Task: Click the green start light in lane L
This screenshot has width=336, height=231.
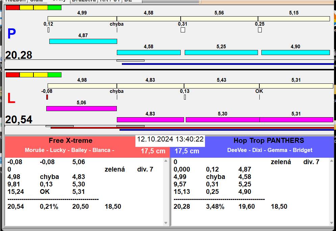Action: click(x=54, y=75)
